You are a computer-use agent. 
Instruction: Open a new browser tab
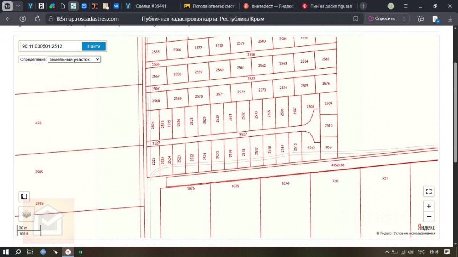point(363,6)
